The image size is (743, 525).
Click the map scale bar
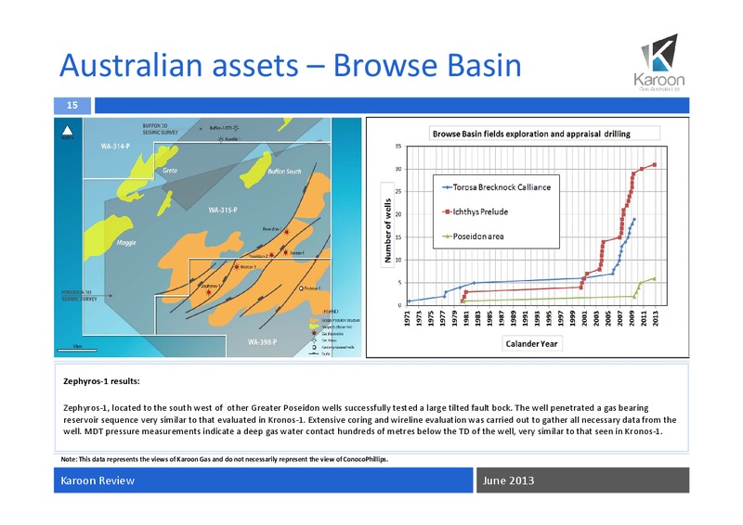(x=77, y=351)
